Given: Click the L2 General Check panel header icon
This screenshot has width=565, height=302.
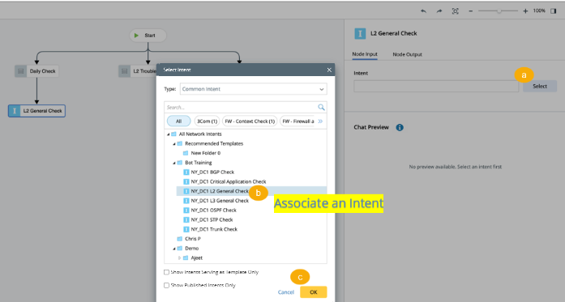Looking at the screenshot, I should pyautogui.click(x=360, y=33).
